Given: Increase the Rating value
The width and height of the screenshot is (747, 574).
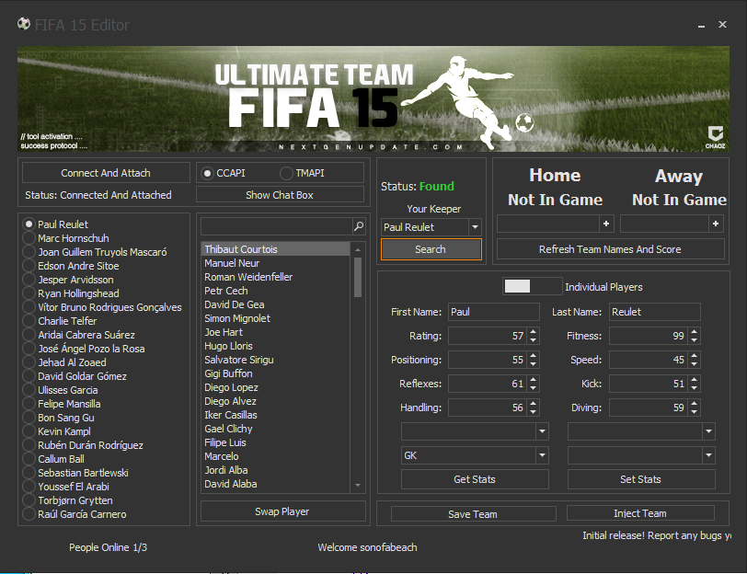Looking at the screenshot, I should (533, 331).
